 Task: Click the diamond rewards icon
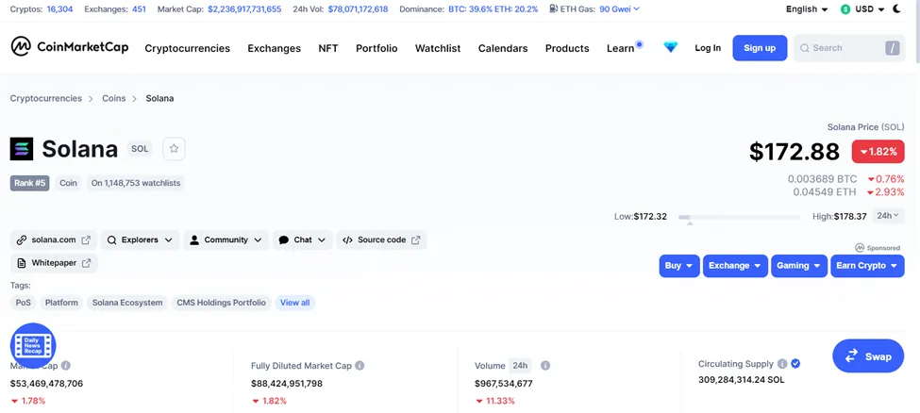(x=671, y=47)
